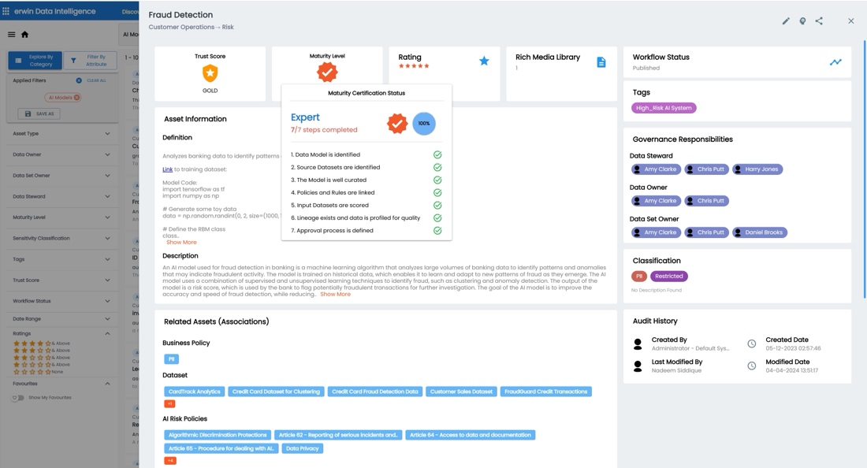Switch to the Filter By Attribute tab
The image size is (867, 468).
(91, 60)
